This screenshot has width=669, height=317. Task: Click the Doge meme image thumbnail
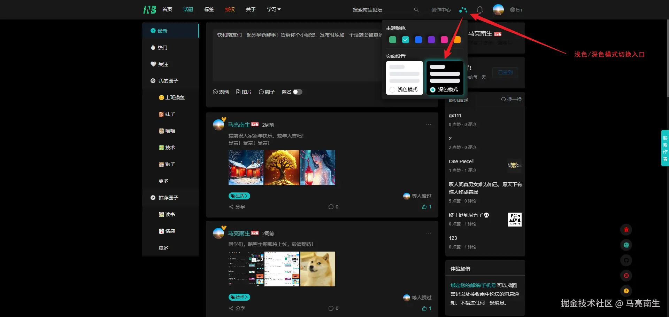[317, 269]
